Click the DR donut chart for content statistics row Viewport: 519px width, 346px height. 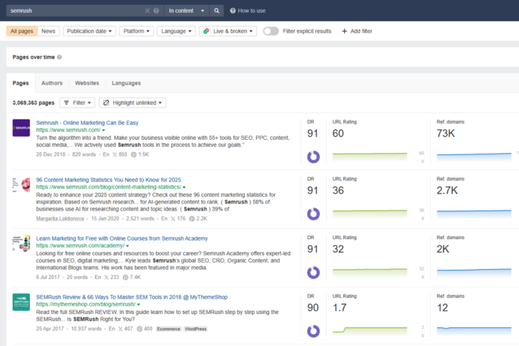[313, 214]
